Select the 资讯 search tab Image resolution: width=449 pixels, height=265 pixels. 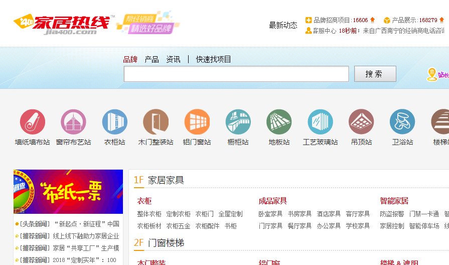[x=173, y=59]
